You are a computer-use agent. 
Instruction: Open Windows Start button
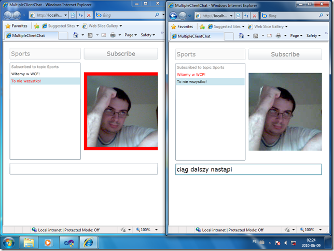[x=9, y=243]
